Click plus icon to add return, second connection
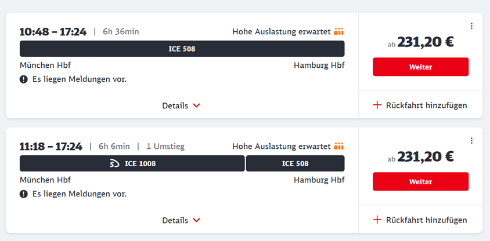 click(377, 220)
